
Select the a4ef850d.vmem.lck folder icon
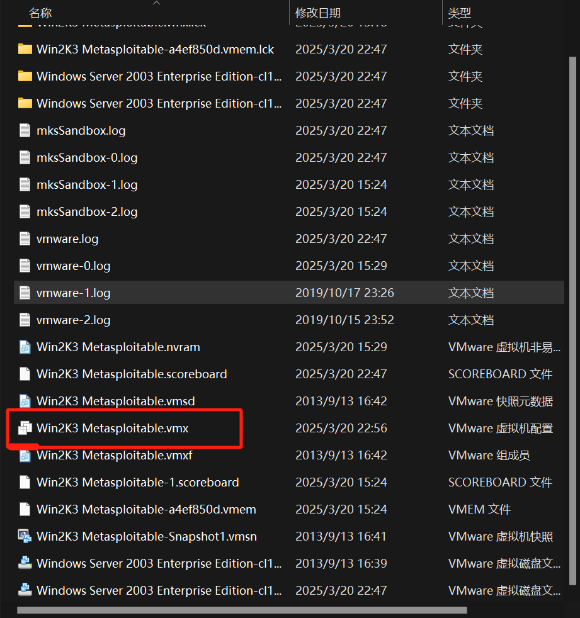pyautogui.click(x=25, y=49)
